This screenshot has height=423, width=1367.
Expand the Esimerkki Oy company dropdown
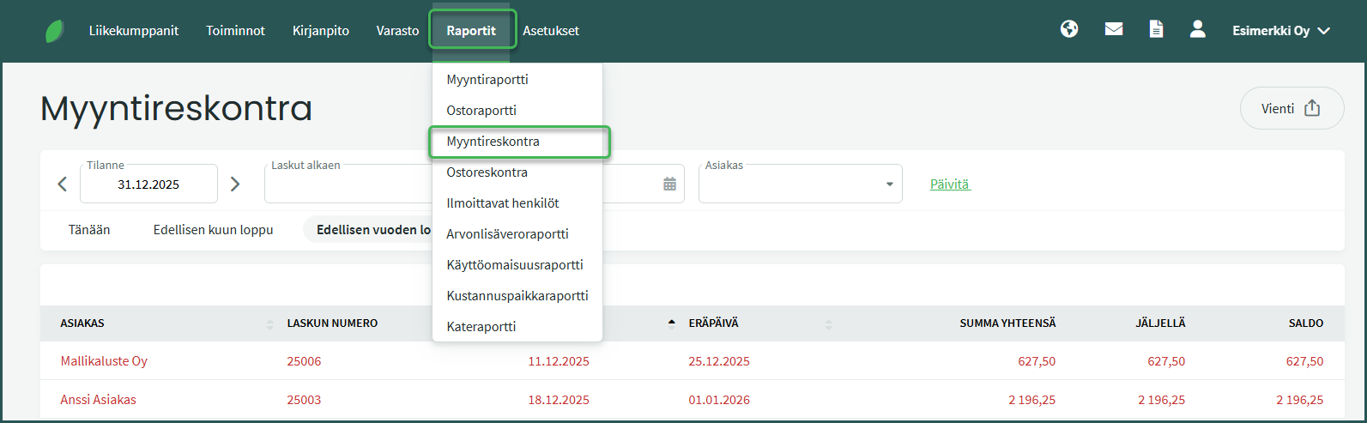[1280, 31]
